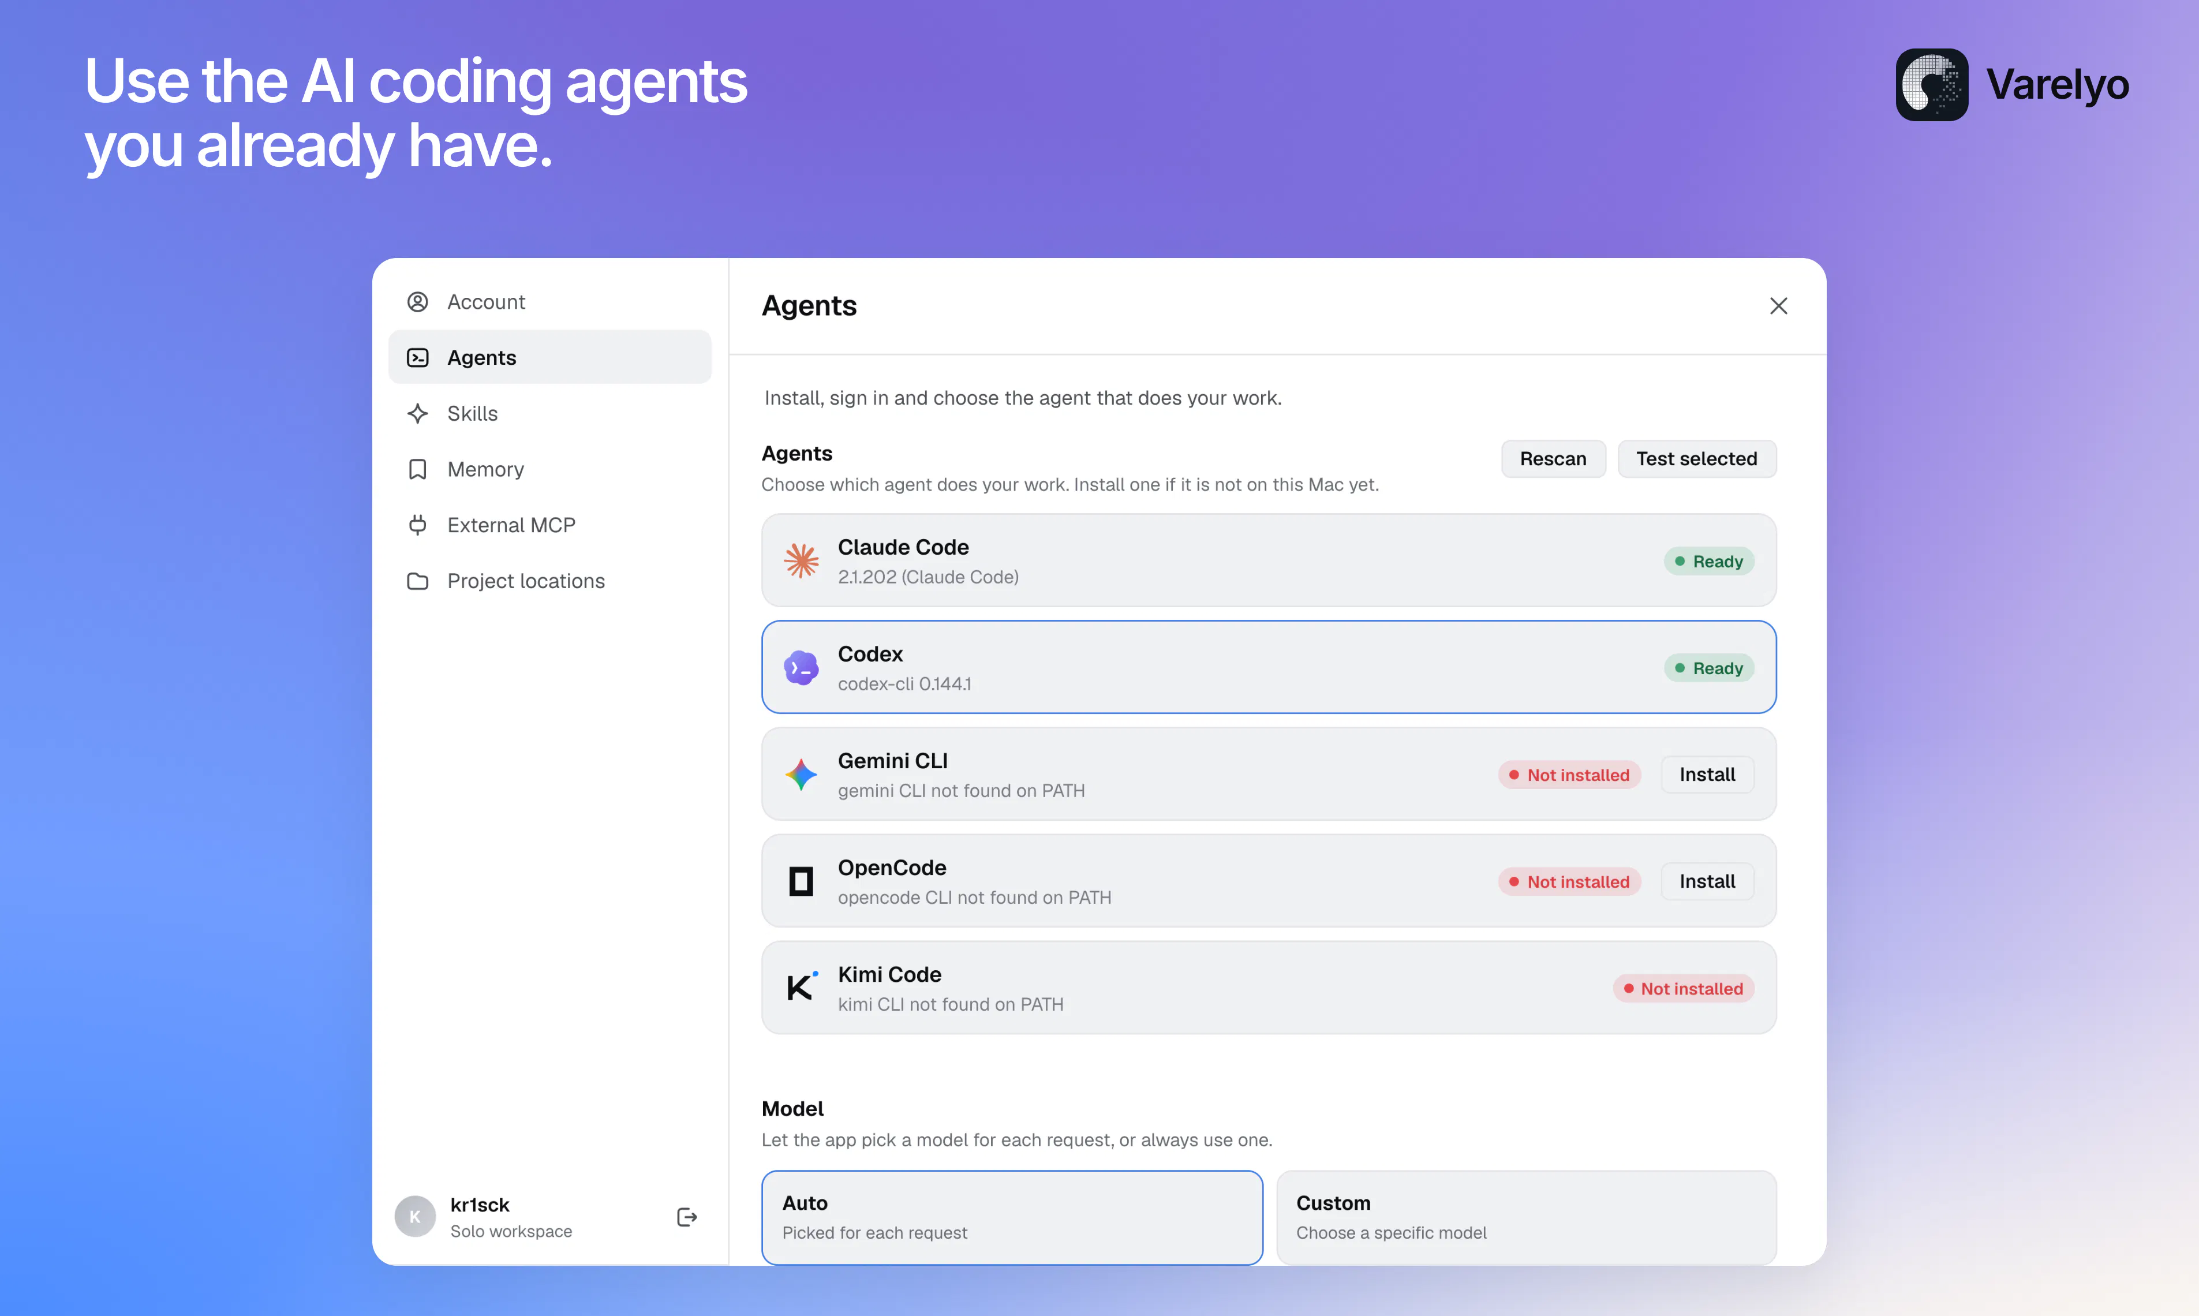Click Not installed badge on OpenCode

1569,881
